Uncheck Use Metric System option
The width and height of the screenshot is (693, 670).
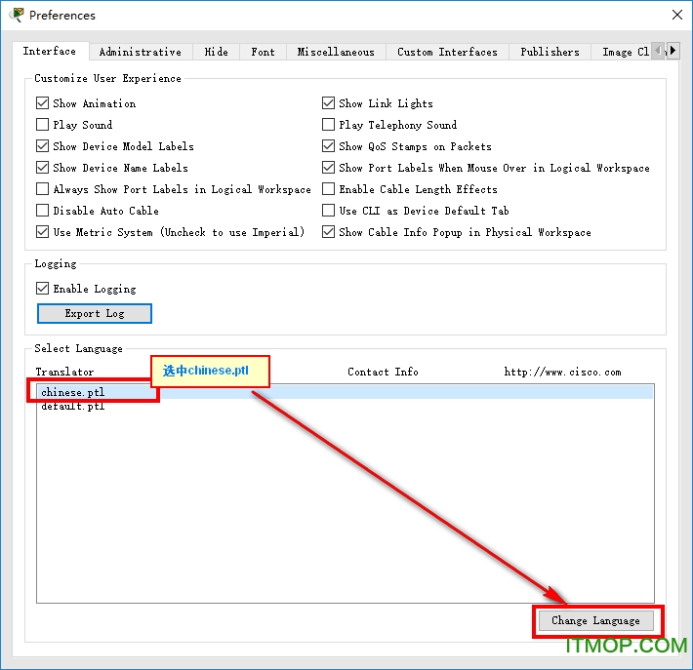(42, 232)
